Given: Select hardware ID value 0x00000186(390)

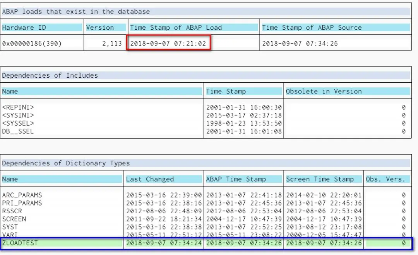Looking at the screenshot, I should [x=32, y=44].
